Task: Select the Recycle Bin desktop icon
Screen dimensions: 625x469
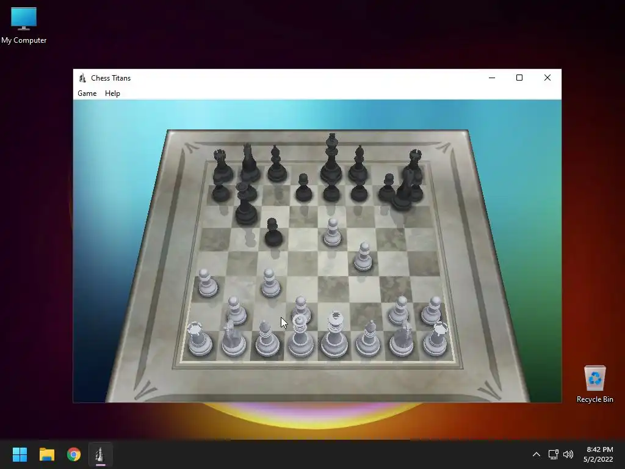Action: pos(594,384)
